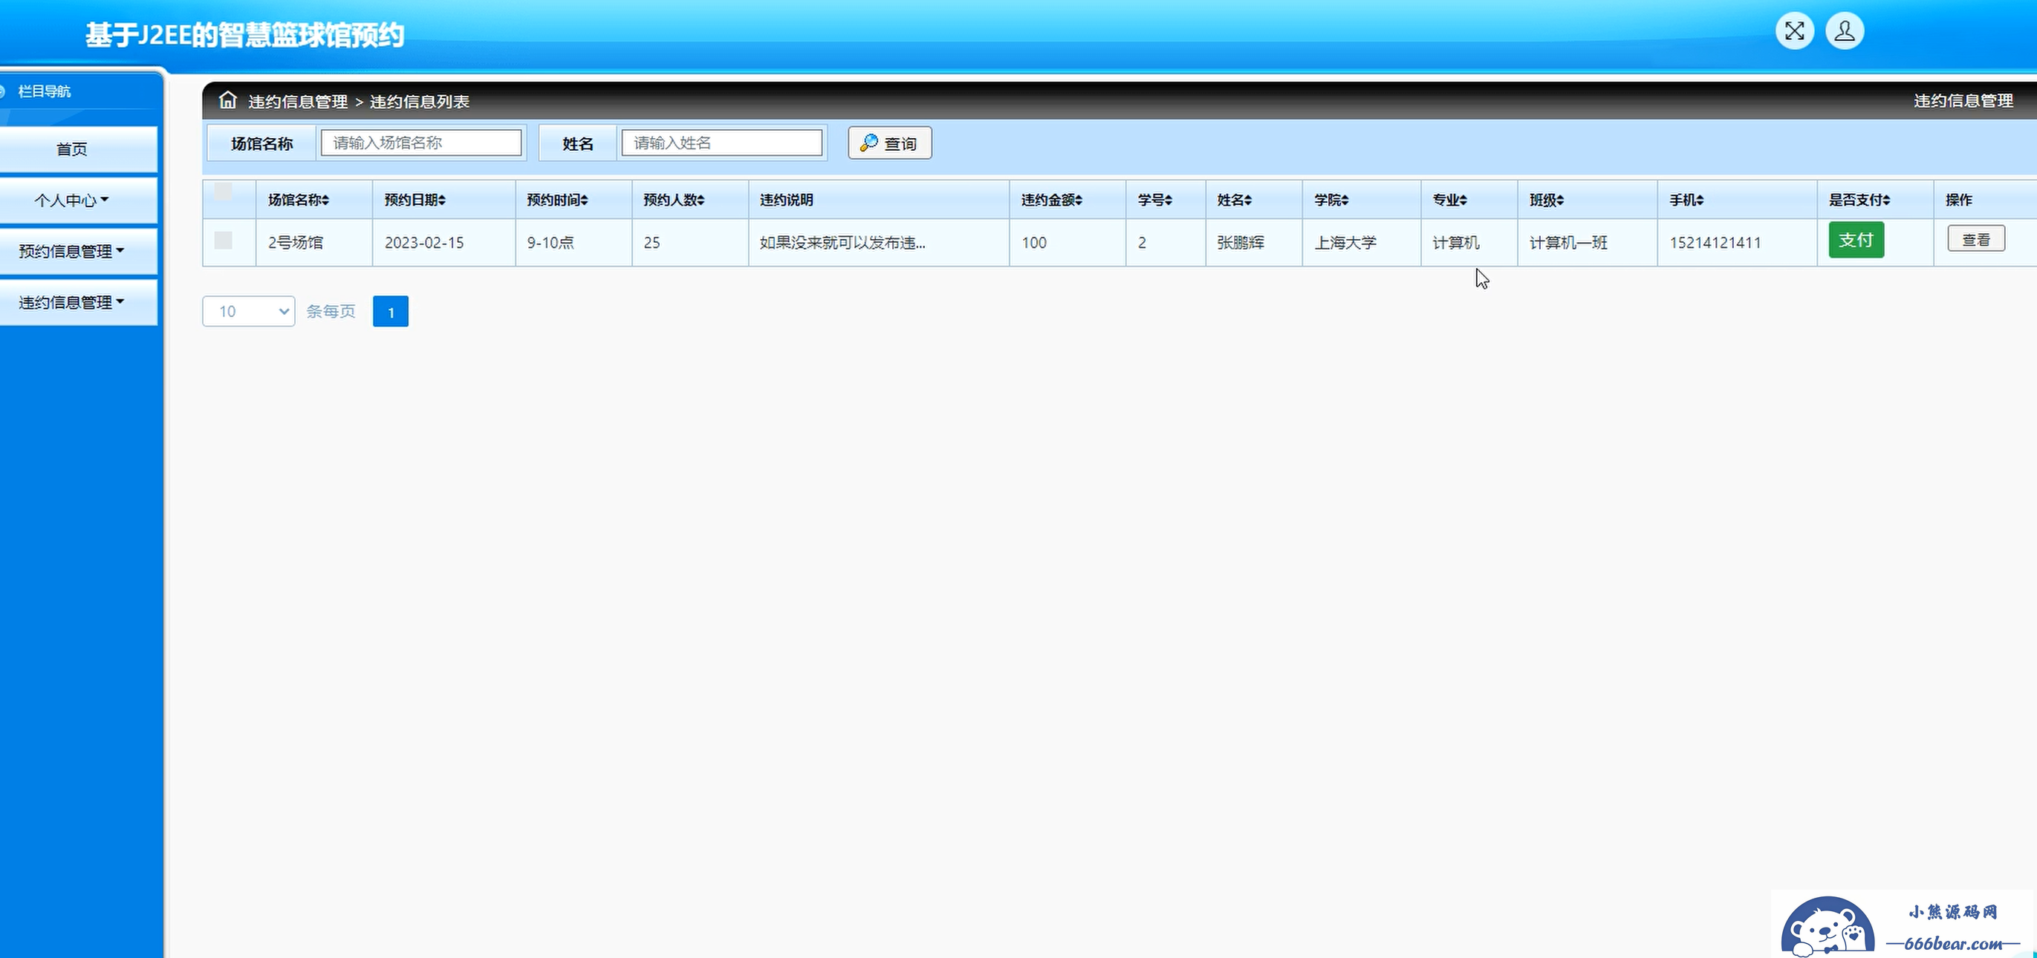
Task: Click 违约信息列表 in the breadcrumb
Action: click(x=420, y=101)
